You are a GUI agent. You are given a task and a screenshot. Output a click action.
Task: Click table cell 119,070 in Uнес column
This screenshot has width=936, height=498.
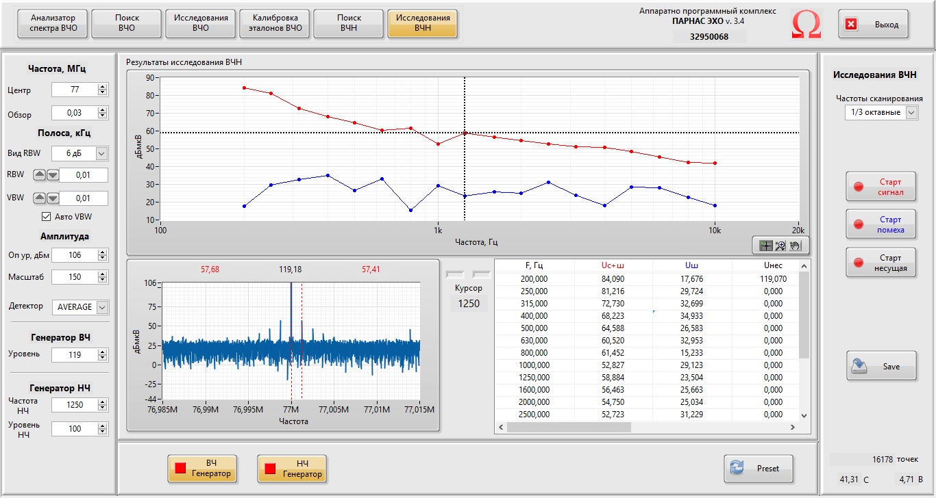(772, 279)
